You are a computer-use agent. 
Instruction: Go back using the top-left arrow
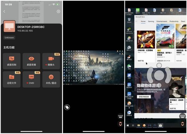[4, 12]
